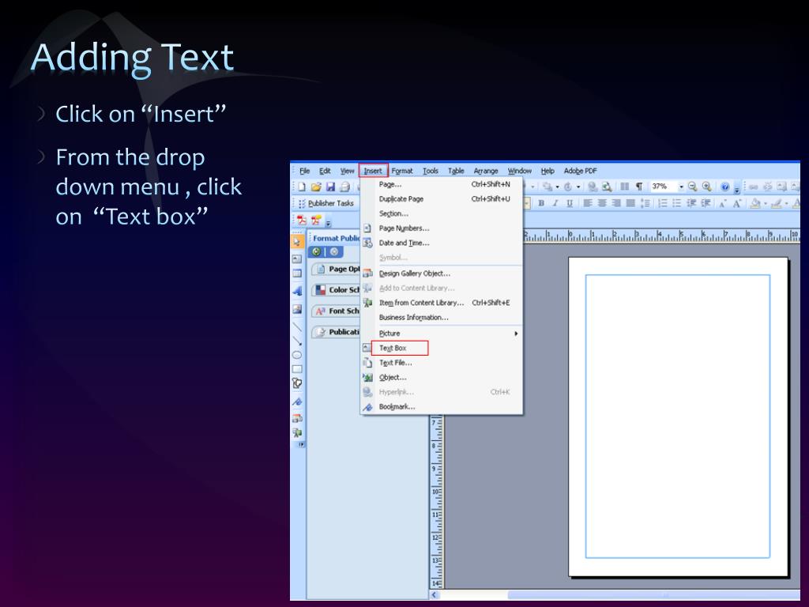Screen dimensions: 809x607
Task: Select the Select Objects arrow tool
Action: click(x=297, y=242)
